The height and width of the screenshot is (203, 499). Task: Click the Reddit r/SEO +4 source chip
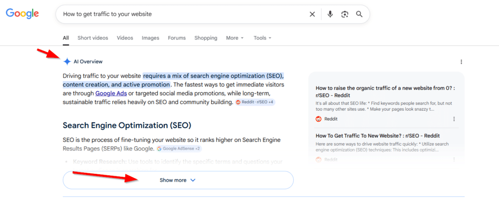click(x=255, y=102)
